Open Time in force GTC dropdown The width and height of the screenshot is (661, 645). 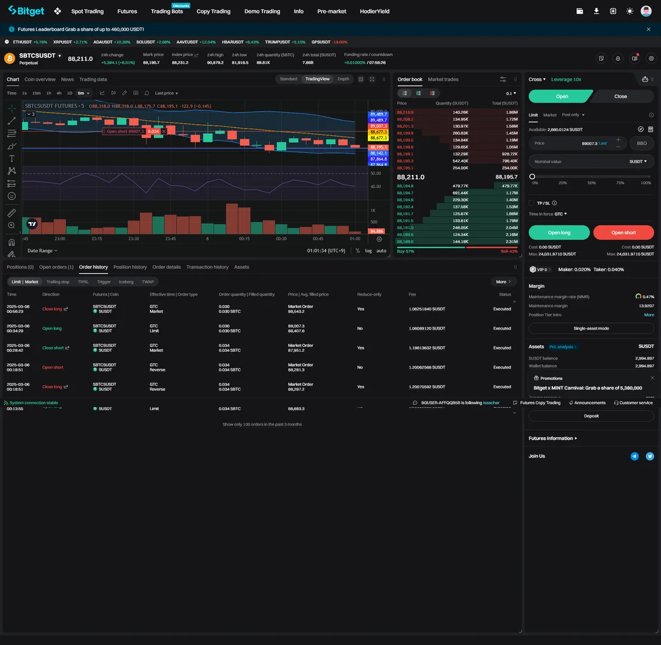[x=560, y=214]
